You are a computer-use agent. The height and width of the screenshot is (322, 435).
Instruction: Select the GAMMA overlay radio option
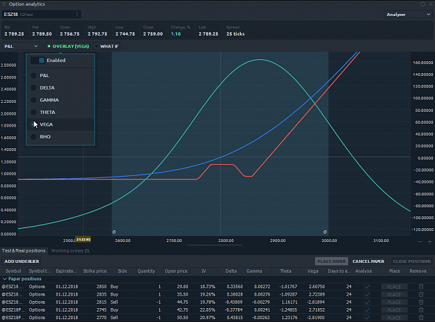pyautogui.click(x=33, y=100)
